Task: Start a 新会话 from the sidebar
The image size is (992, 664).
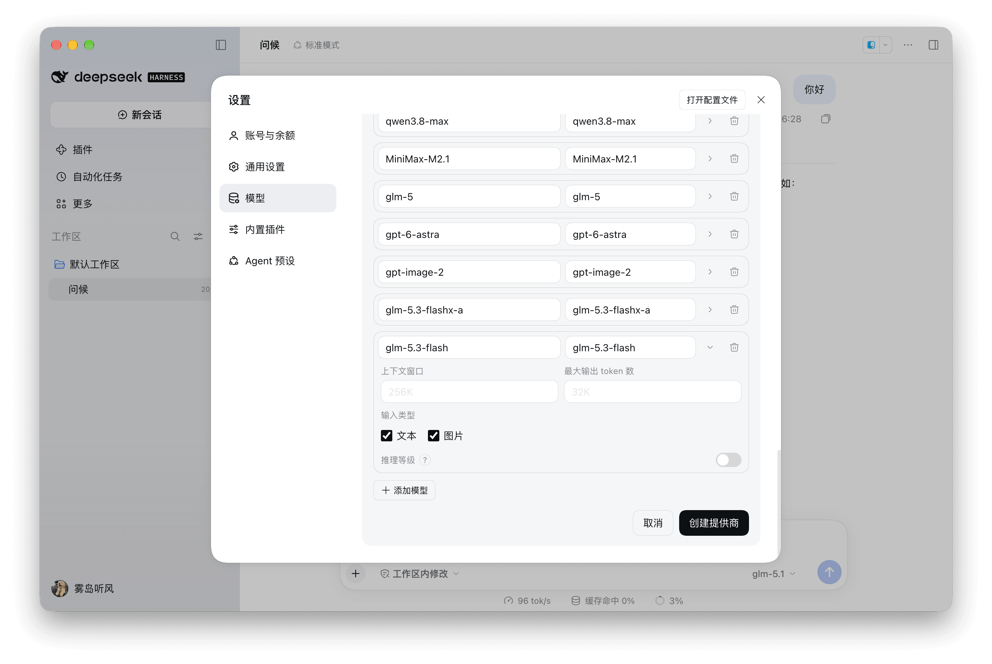Action: [139, 115]
